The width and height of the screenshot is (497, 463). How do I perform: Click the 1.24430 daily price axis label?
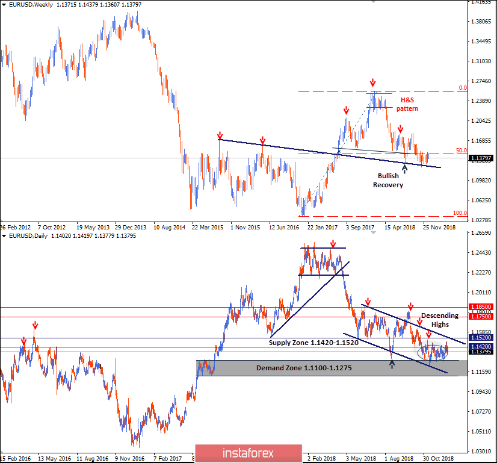[481, 253]
